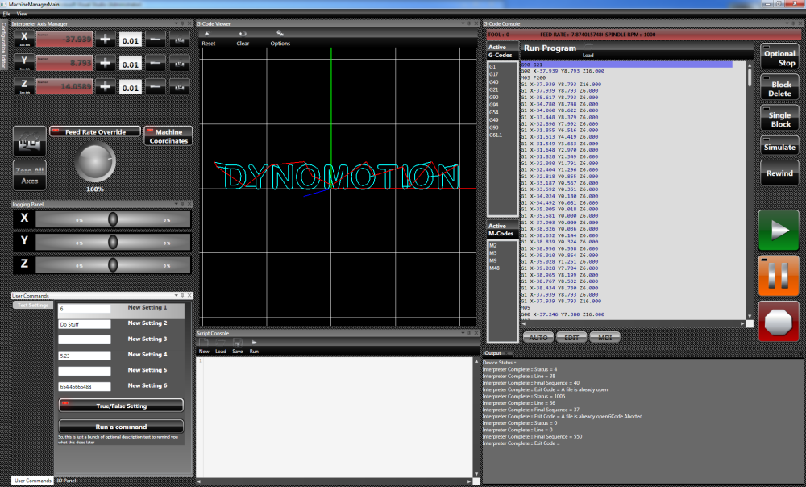Stop program with red stop button
The image size is (806, 487).
click(779, 322)
